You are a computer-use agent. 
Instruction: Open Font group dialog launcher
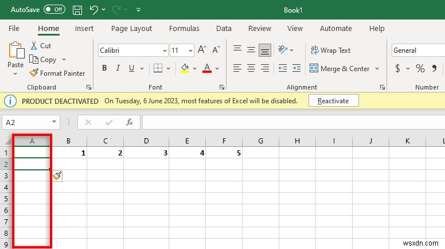click(x=222, y=87)
